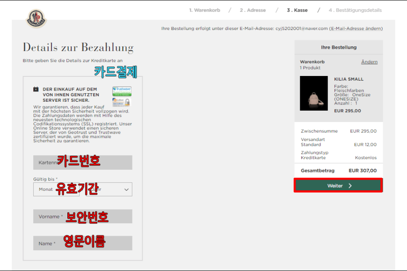Click the Kilia Small product thumbnail
Image resolution: width=407 pixels, height=271 pixels.
coord(314,93)
